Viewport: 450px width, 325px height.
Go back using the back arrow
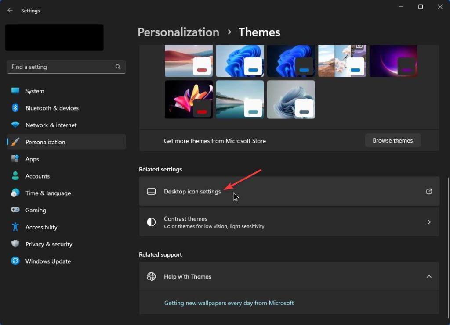pos(10,10)
